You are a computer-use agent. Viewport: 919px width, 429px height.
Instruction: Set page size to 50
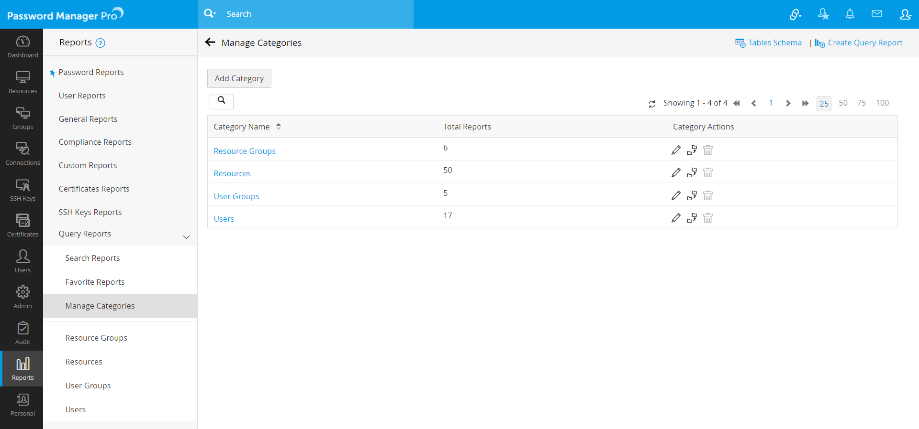[x=843, y=103]
